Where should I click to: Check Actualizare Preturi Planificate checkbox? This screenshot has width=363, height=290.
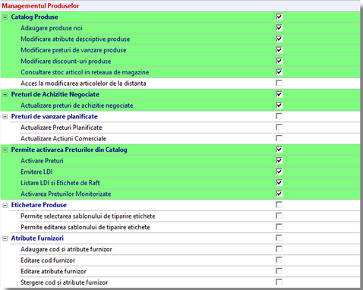click(x=279, y=128)
